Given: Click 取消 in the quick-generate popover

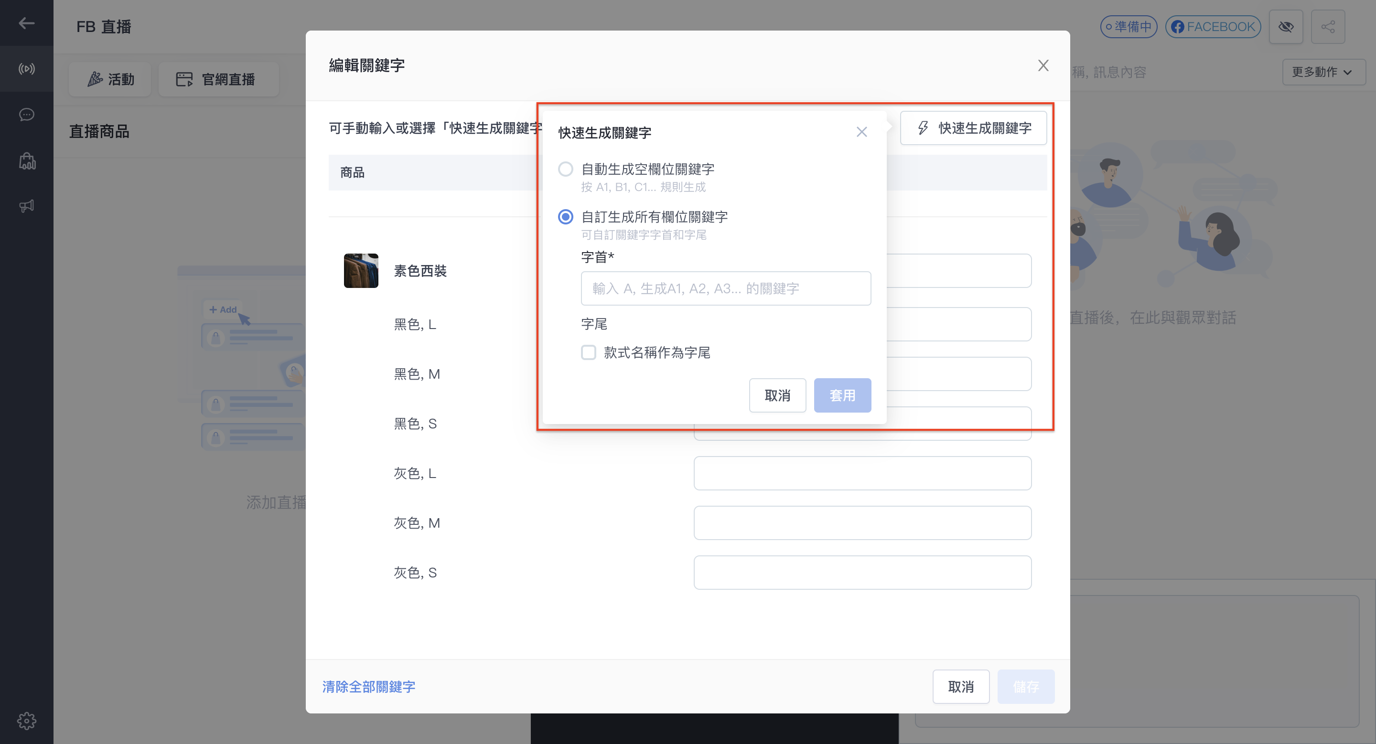Looking at the screenshot, I should [x=777, y=395].
